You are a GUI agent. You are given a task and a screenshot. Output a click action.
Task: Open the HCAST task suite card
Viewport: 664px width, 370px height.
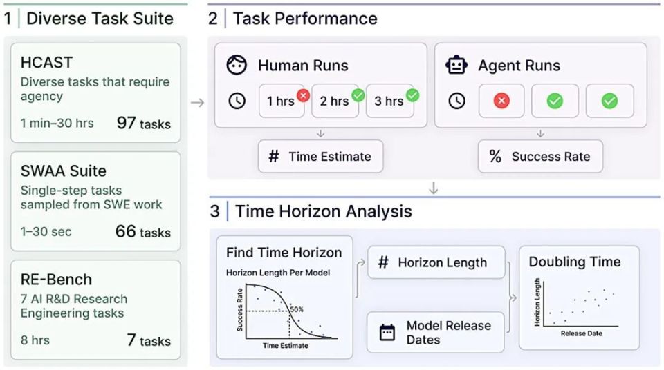coord(95,93)
